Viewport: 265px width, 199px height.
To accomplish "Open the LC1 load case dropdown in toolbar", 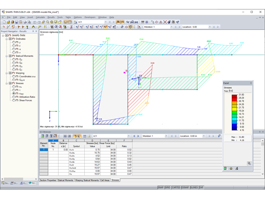I will (106, 22).
